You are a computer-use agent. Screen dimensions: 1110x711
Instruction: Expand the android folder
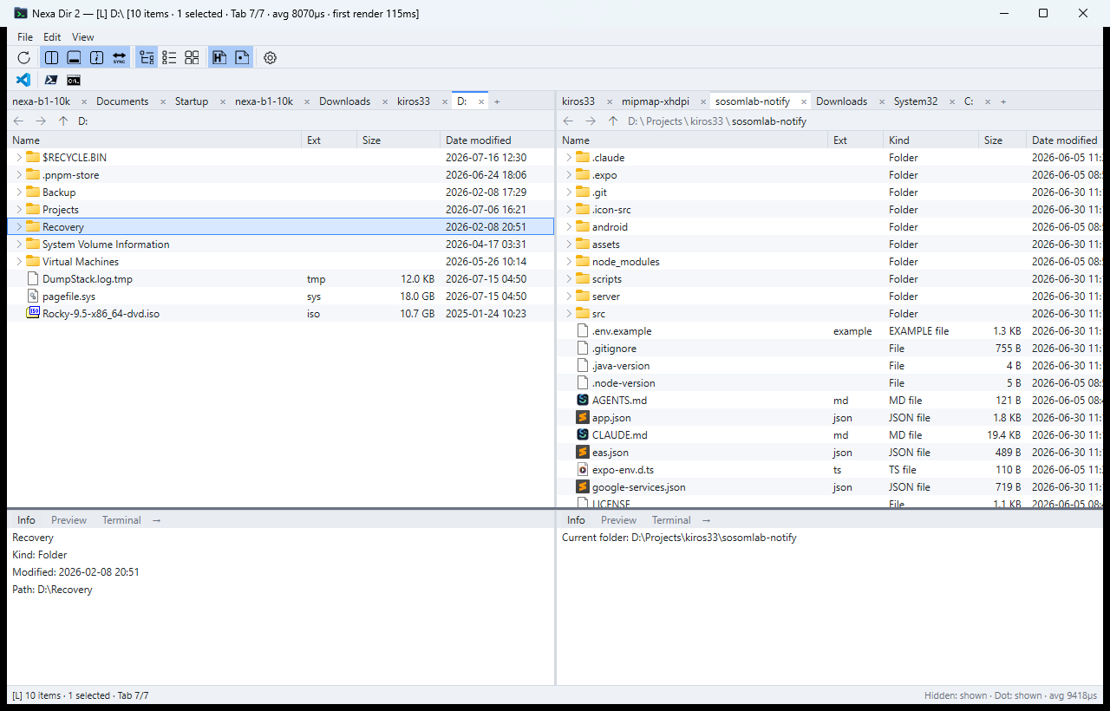coord(569,226)
